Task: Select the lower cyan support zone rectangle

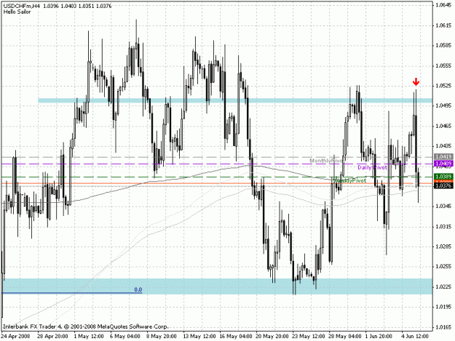Action: tap(217, 286)
